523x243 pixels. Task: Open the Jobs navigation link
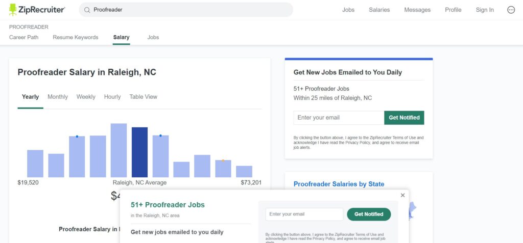tap(348, 10)
